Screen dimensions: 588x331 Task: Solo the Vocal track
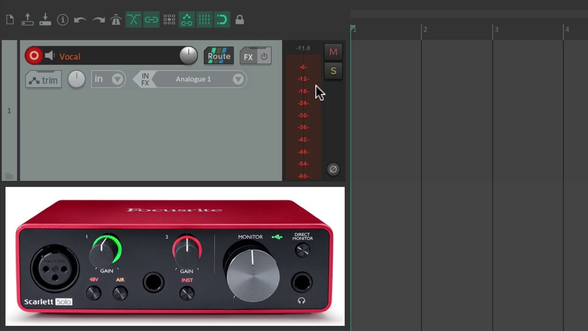(333, 71)
